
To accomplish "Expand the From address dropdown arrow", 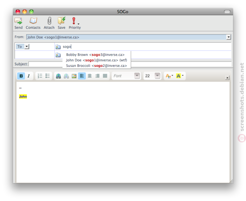I will click(229, 37).
